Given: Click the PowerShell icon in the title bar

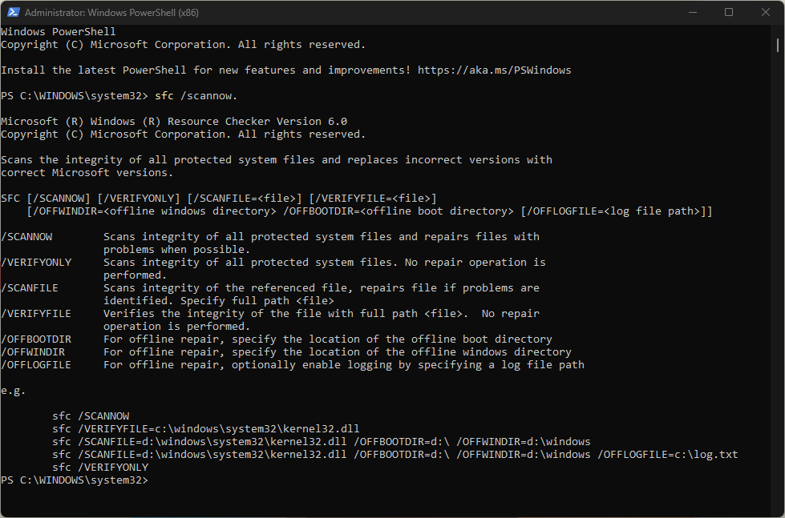Looking at the screenshot, I should click(x=12, y=13).
